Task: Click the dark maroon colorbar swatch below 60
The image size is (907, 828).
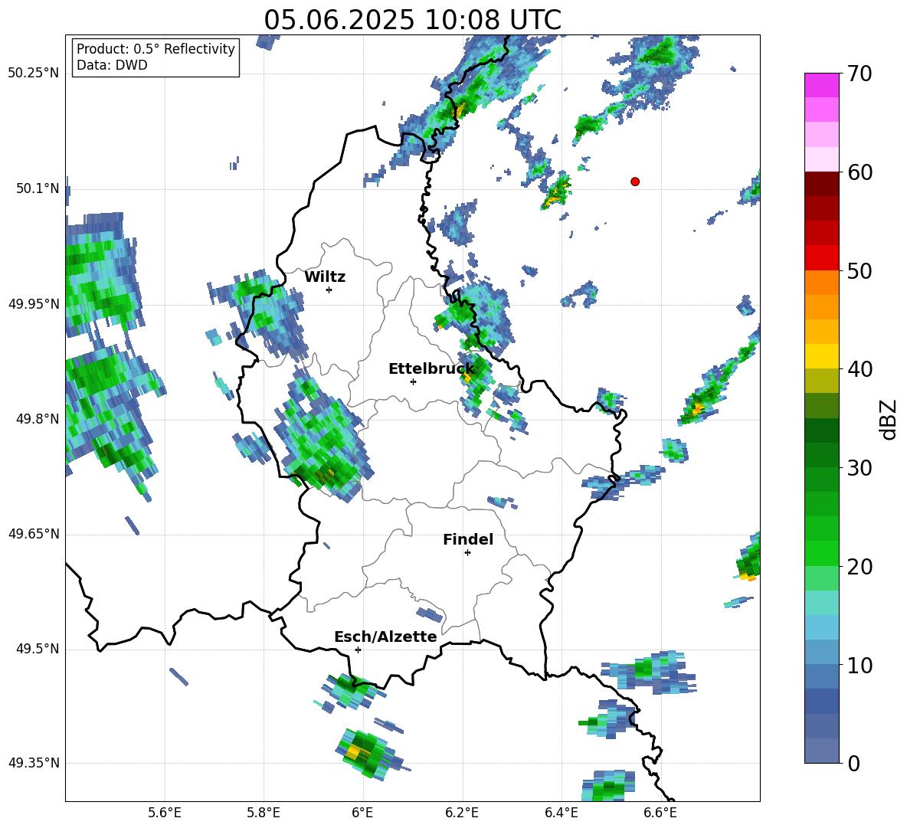Action: 821,184
